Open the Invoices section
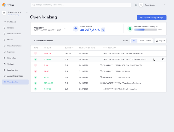Screen dimensions: 174x132 tap(10, 28)
